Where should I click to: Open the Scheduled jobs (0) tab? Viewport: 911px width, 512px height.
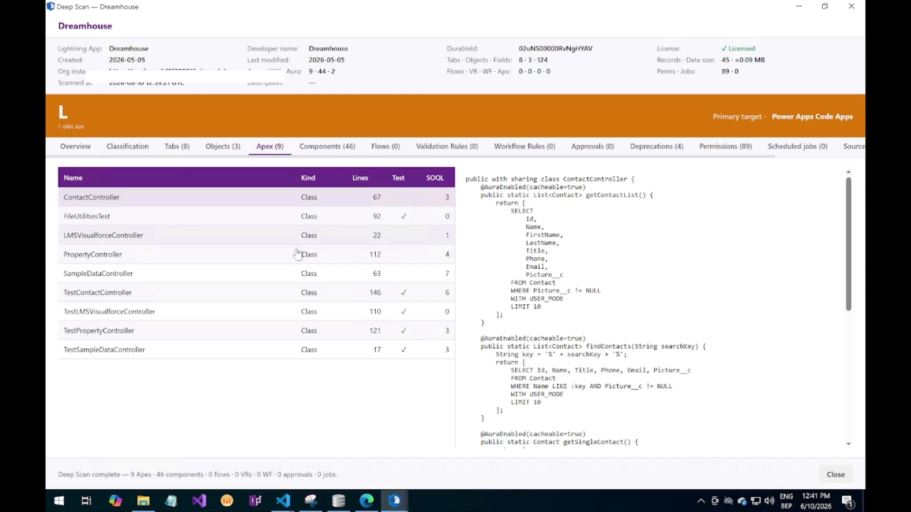point(798,146)
